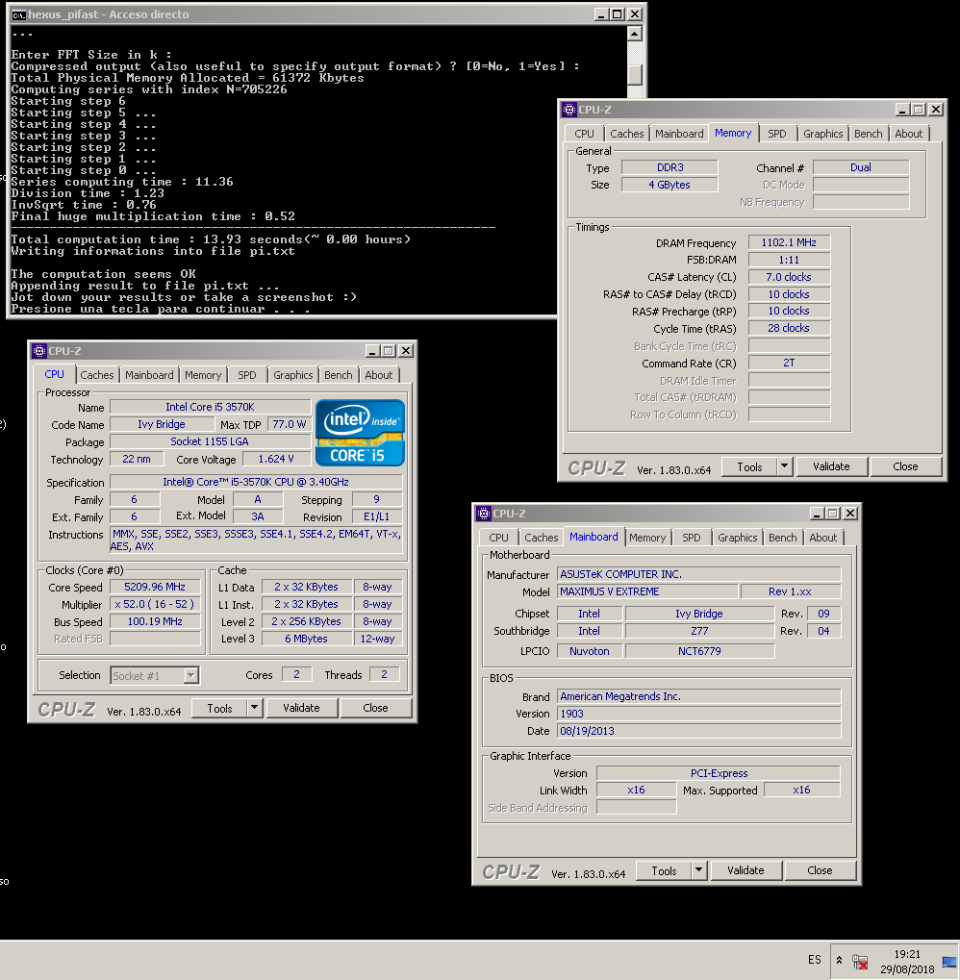Click the manufacturer ASUSTeK COMPUTER INC.
The image size is (960, 980).
click(x=698, y=574)
